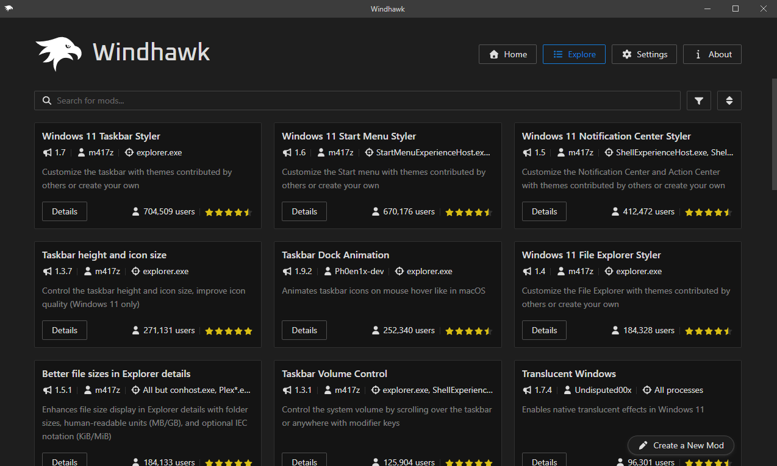Viewport: 777px width, 466px height.
Task: Click the star rating of Windows 11 Taskbar Styler
Action: pos(229,212)
